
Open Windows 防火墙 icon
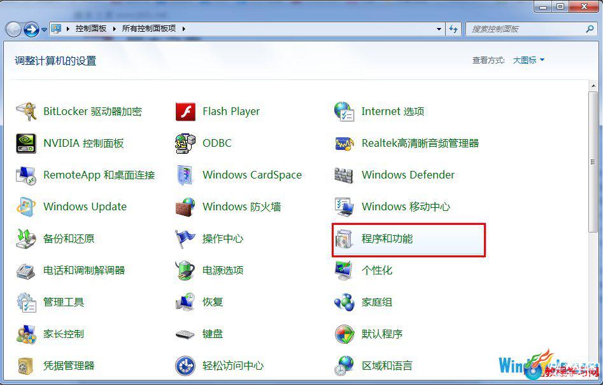[x=185, y=207]
